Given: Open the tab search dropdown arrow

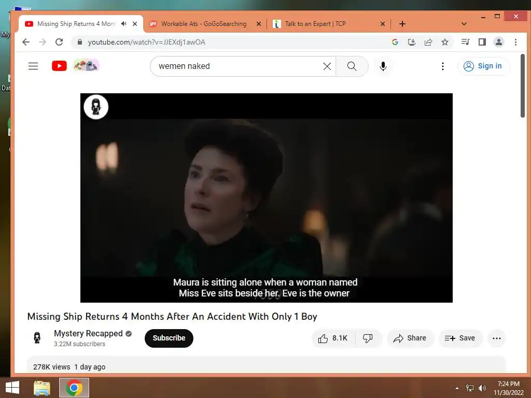Looking at the screenshot, I should (x=464, y=24).
